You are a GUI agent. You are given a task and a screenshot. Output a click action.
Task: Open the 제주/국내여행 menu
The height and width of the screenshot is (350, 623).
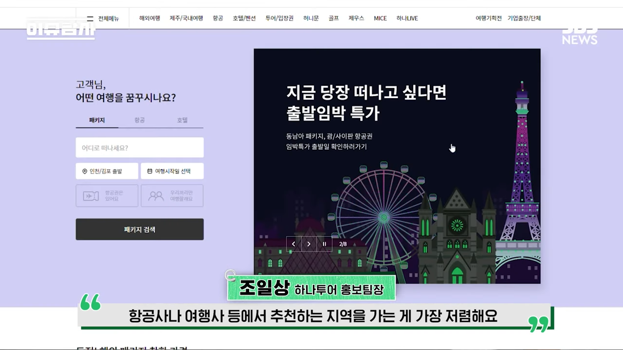pos(186,18)
